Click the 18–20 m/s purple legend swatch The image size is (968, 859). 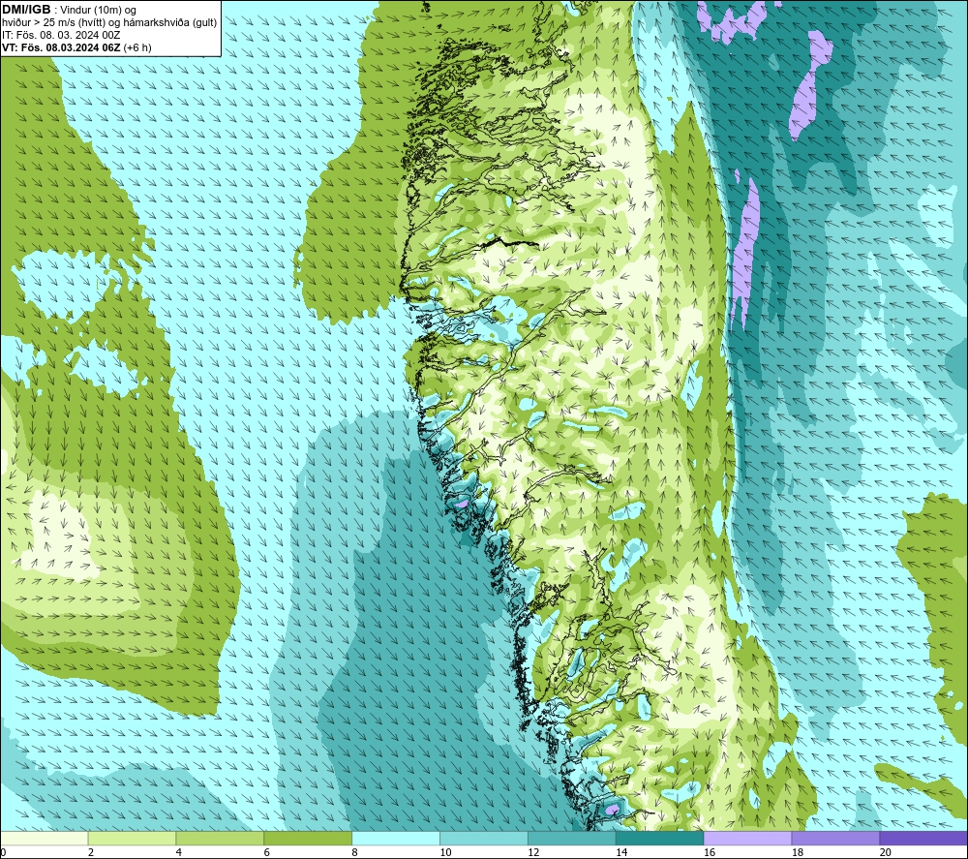tap(836, 838)
